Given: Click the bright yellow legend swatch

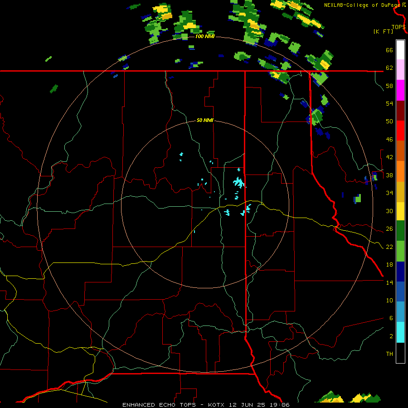Looking at the screenshot, I should (x=400, y=211).
